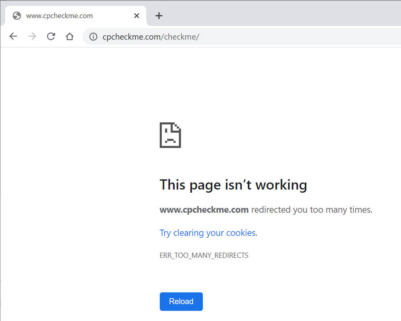Select the www.cpcheckme.com tab
Image resolution: width=401 pixels, height=321 pixels.
[76, 16]
